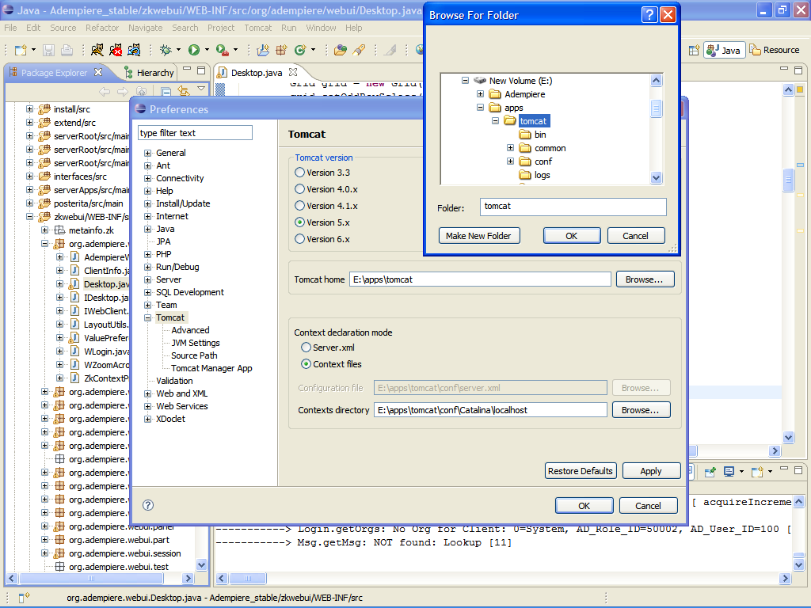Click the folder tree vertical scrollbar thumb

coord(656,108)
